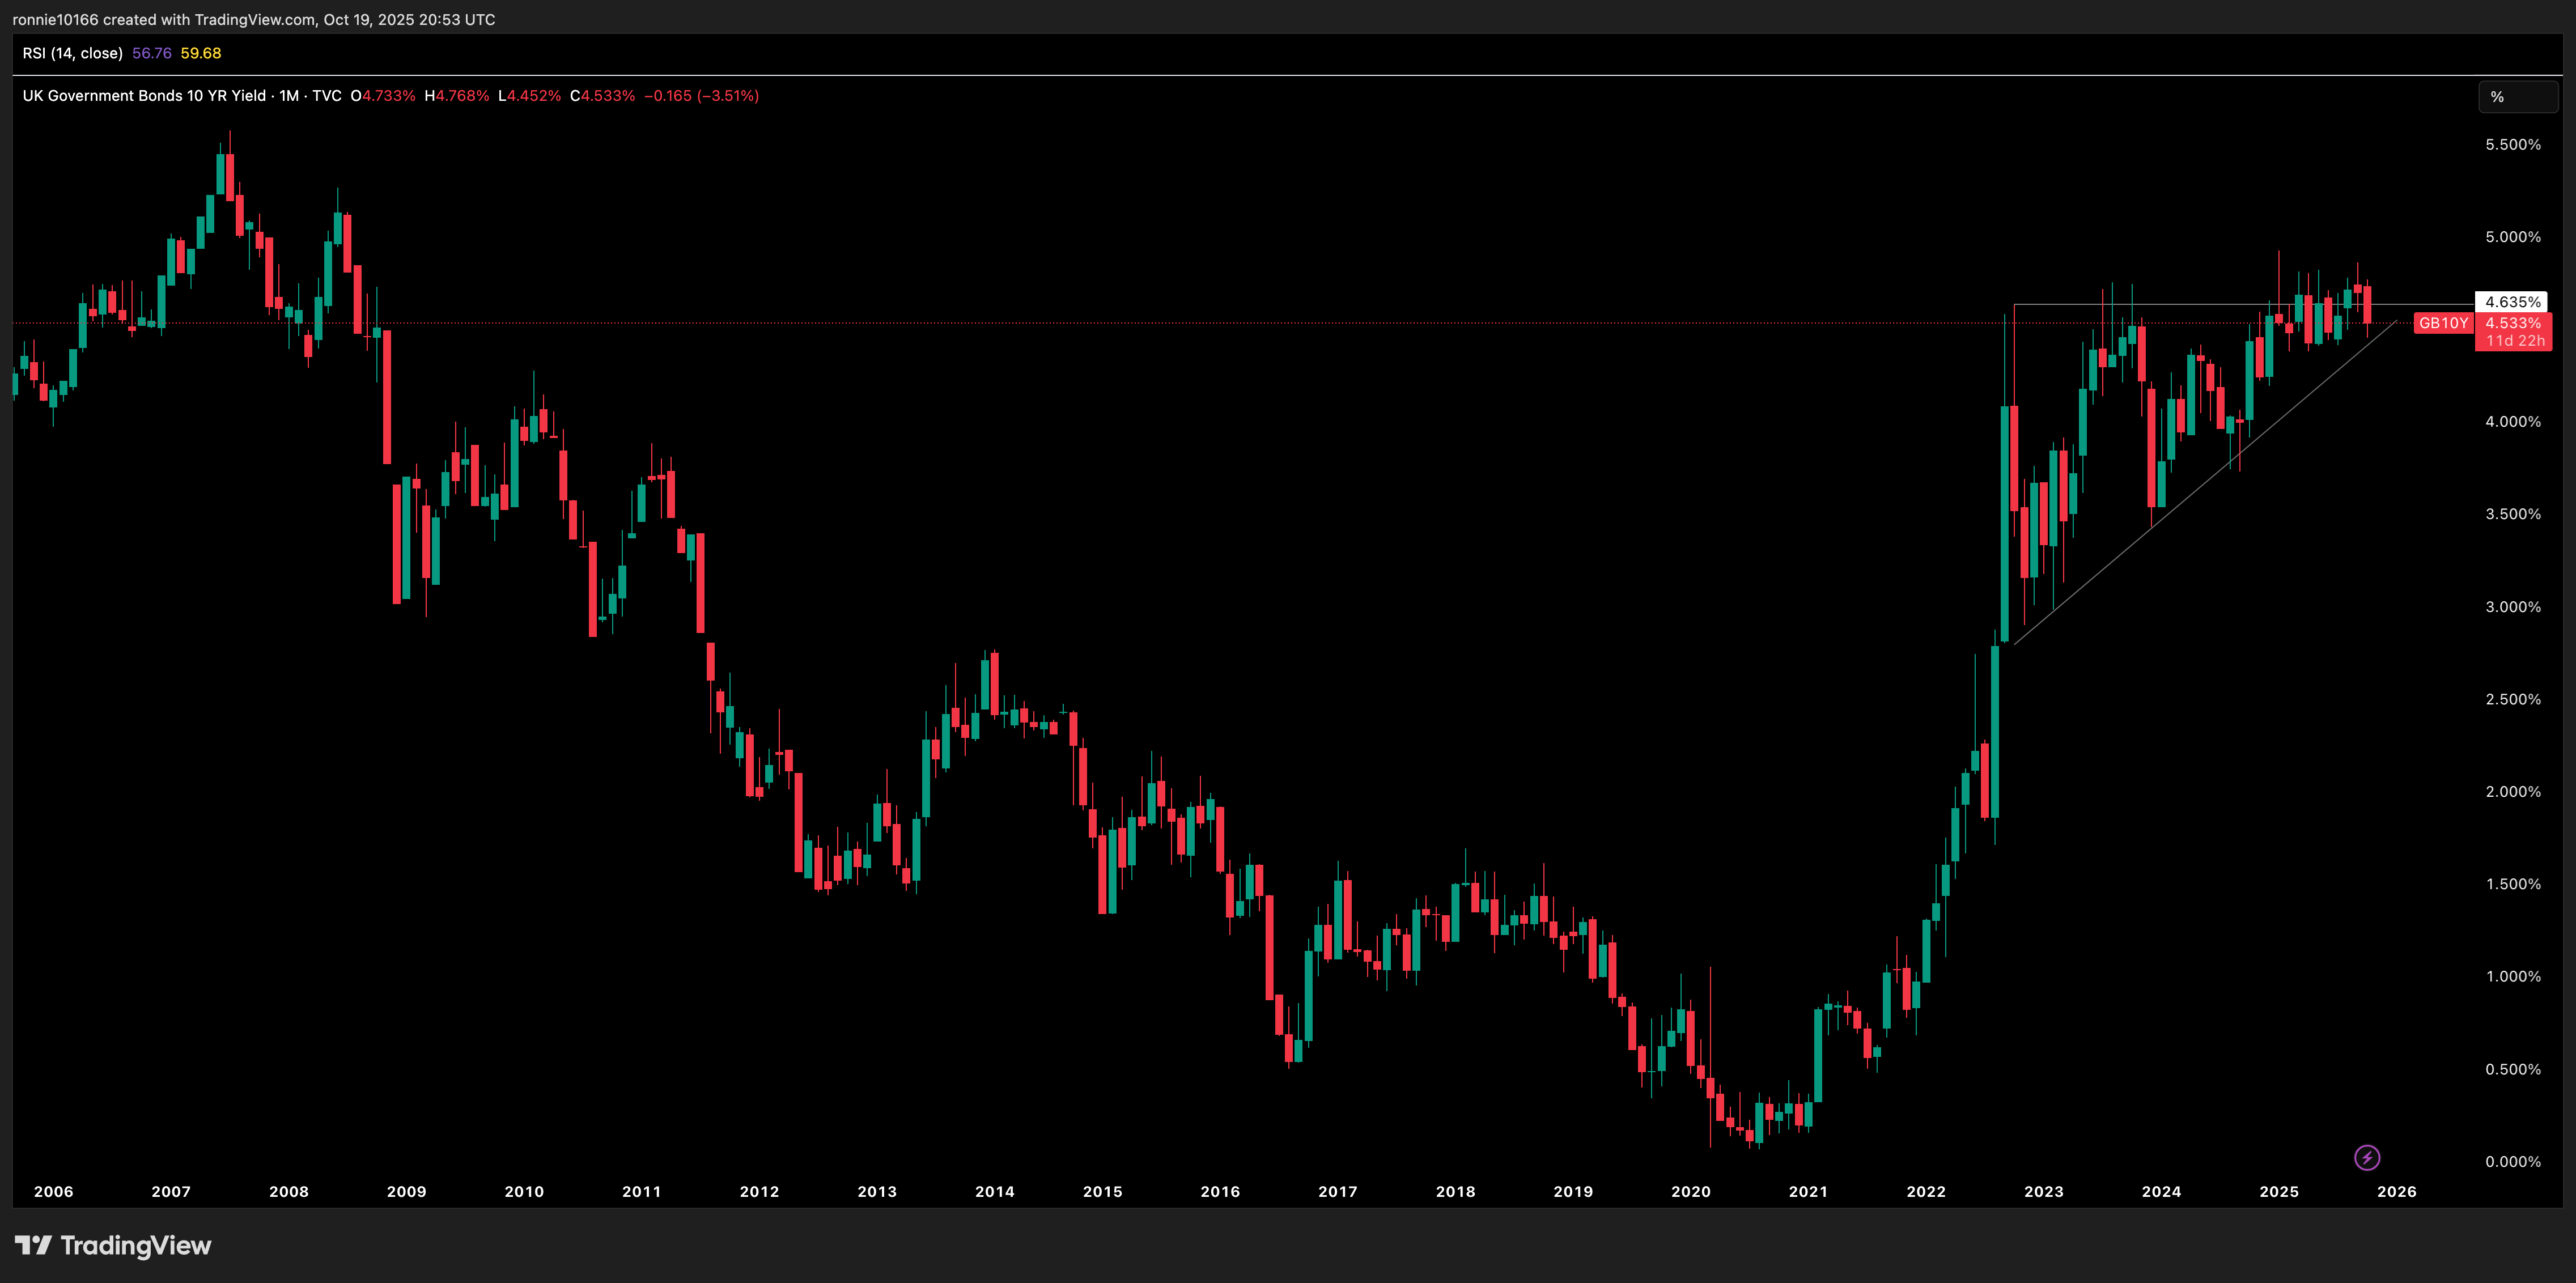Click the UK Government Bonds 10 YR Yield title
Image resolution: width=2576 pixels, height=1283 pixels.
(x=144, y=96)
